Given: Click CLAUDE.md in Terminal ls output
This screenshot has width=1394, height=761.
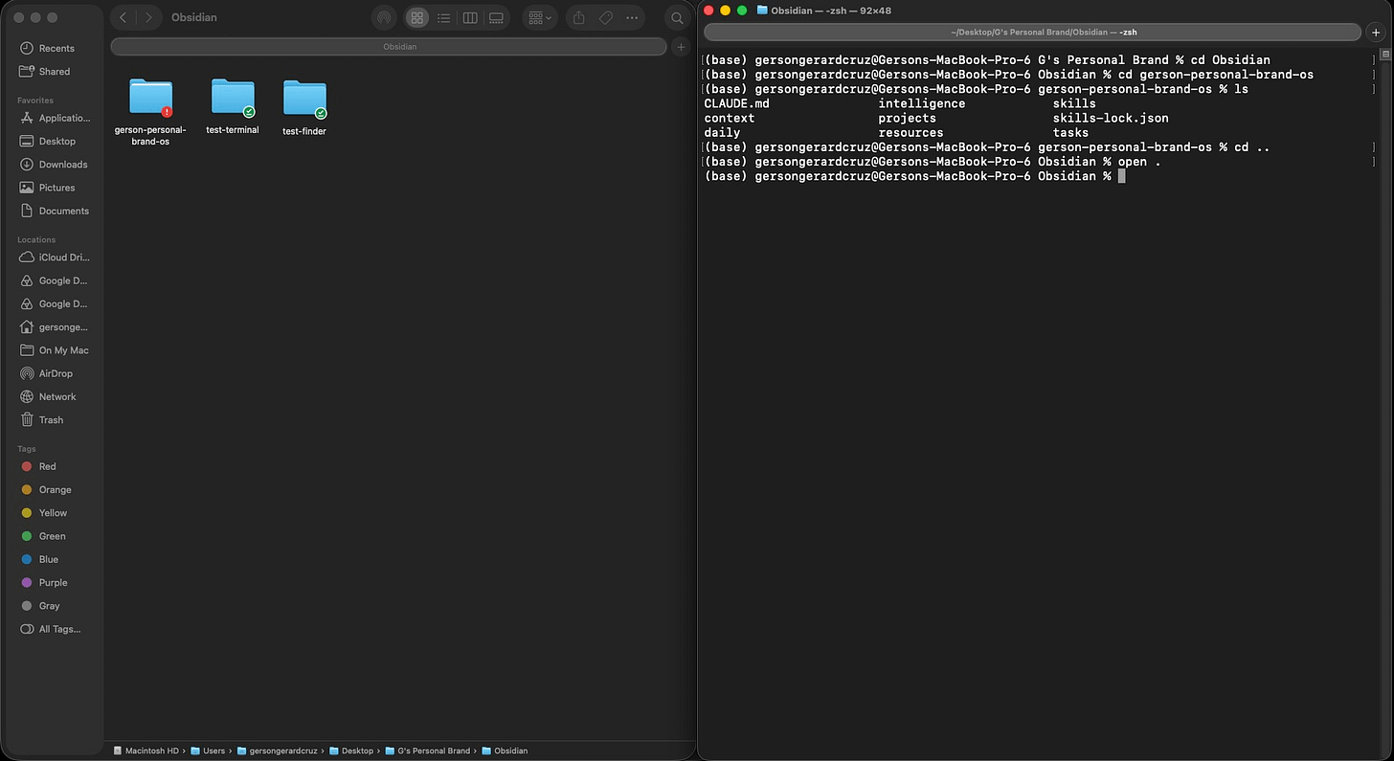Looking at the screenshot, I should (x=736, y=103).
